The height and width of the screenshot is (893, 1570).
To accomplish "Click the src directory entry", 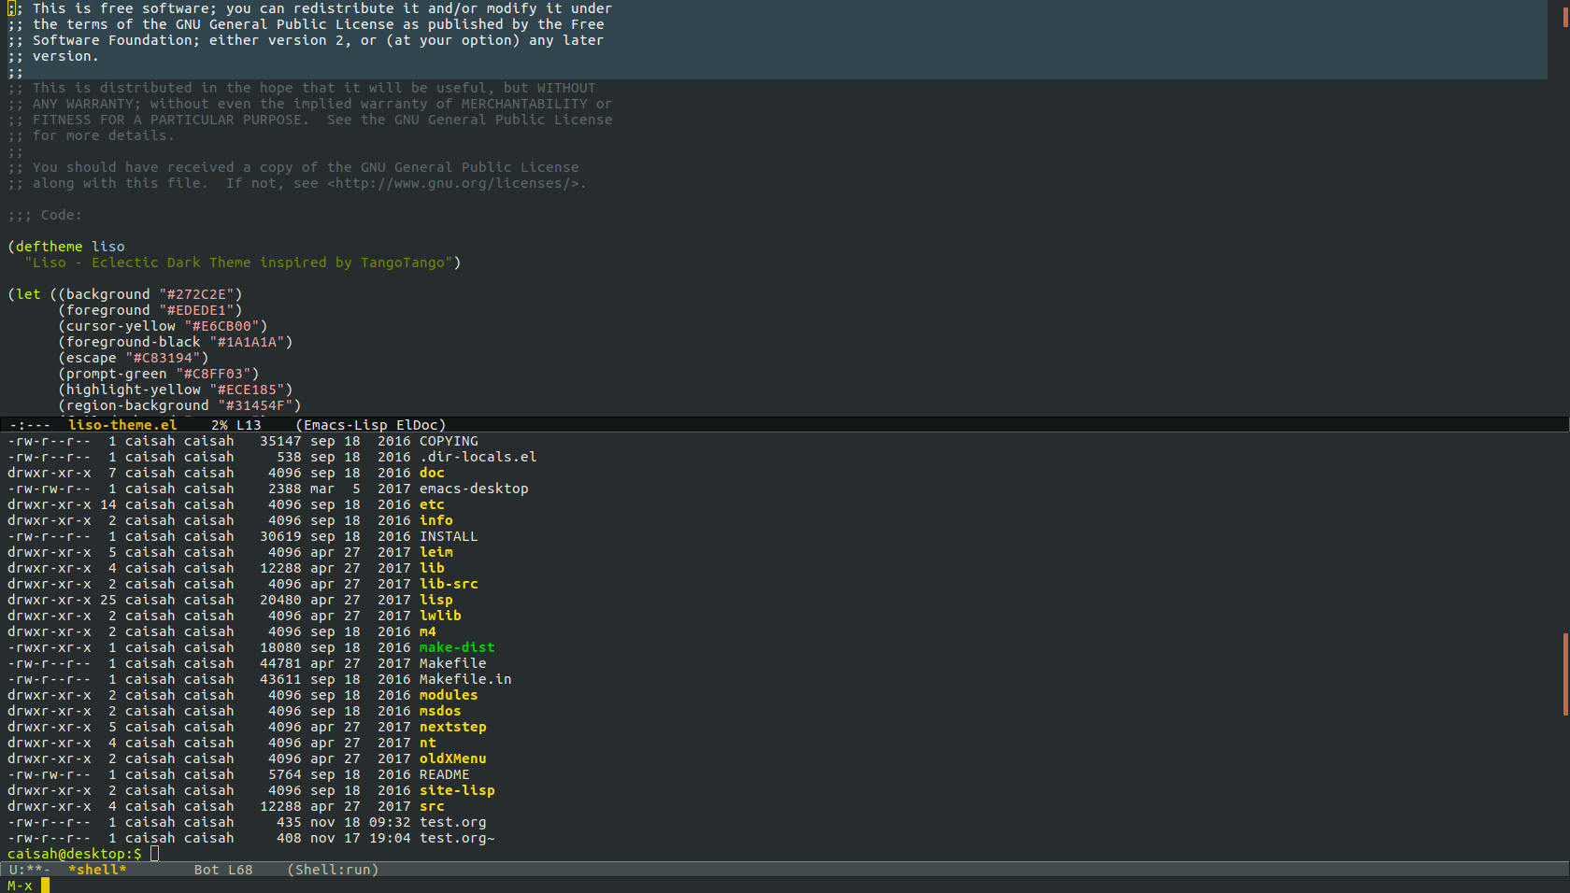I will (x=432, y=806).
